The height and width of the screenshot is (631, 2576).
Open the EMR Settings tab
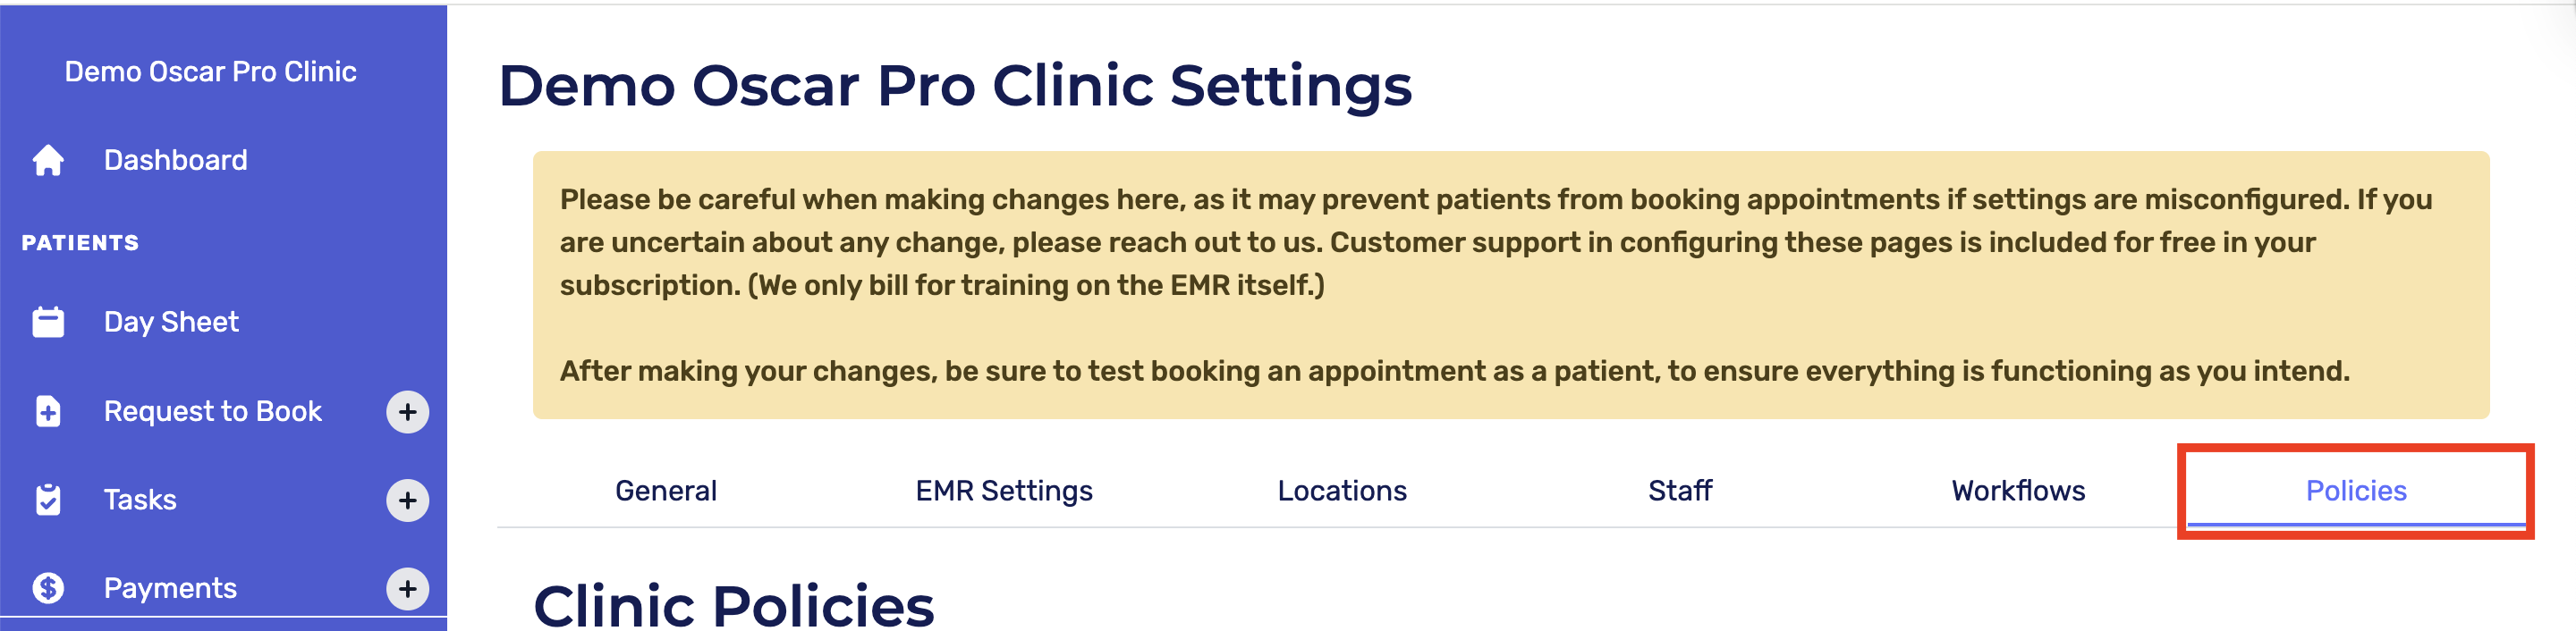click(x=1004, y=491)
